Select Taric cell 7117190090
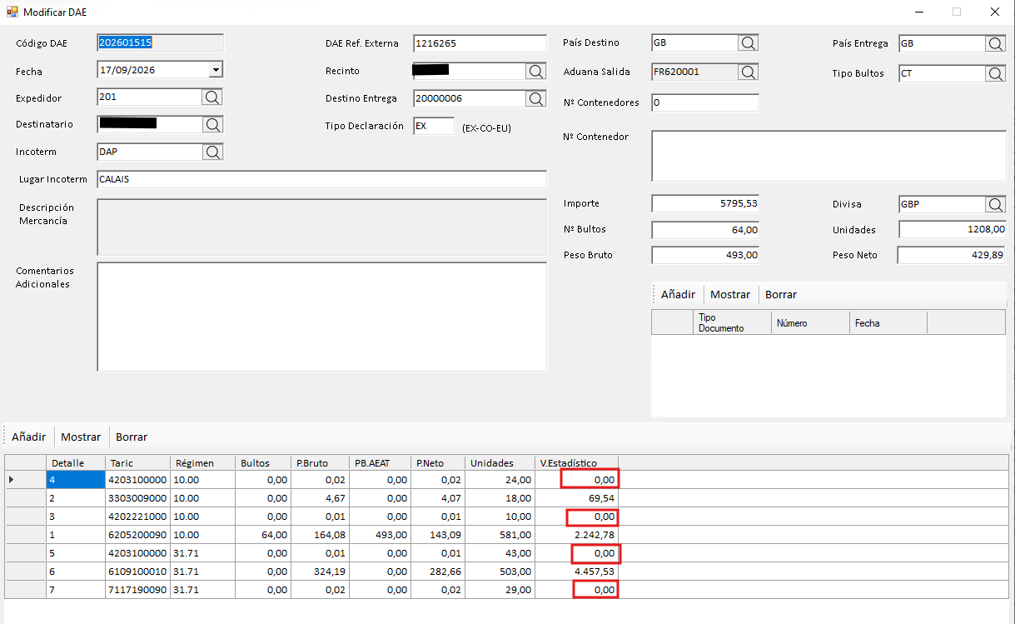 137,590
